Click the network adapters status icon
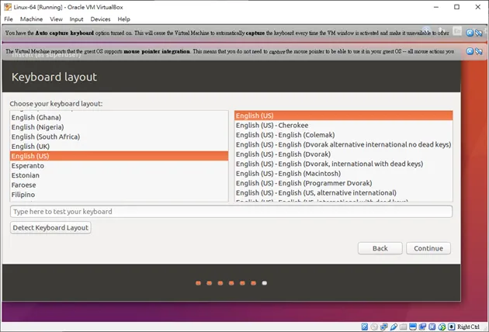The image size is (489, 332). point(383,327)
